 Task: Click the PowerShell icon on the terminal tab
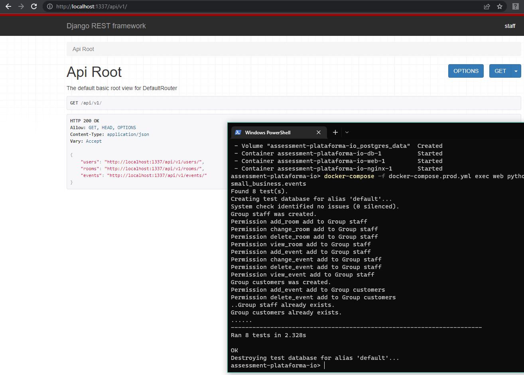(x=238, y=132)
